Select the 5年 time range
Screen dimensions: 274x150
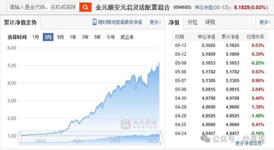(x=97, y=37)
